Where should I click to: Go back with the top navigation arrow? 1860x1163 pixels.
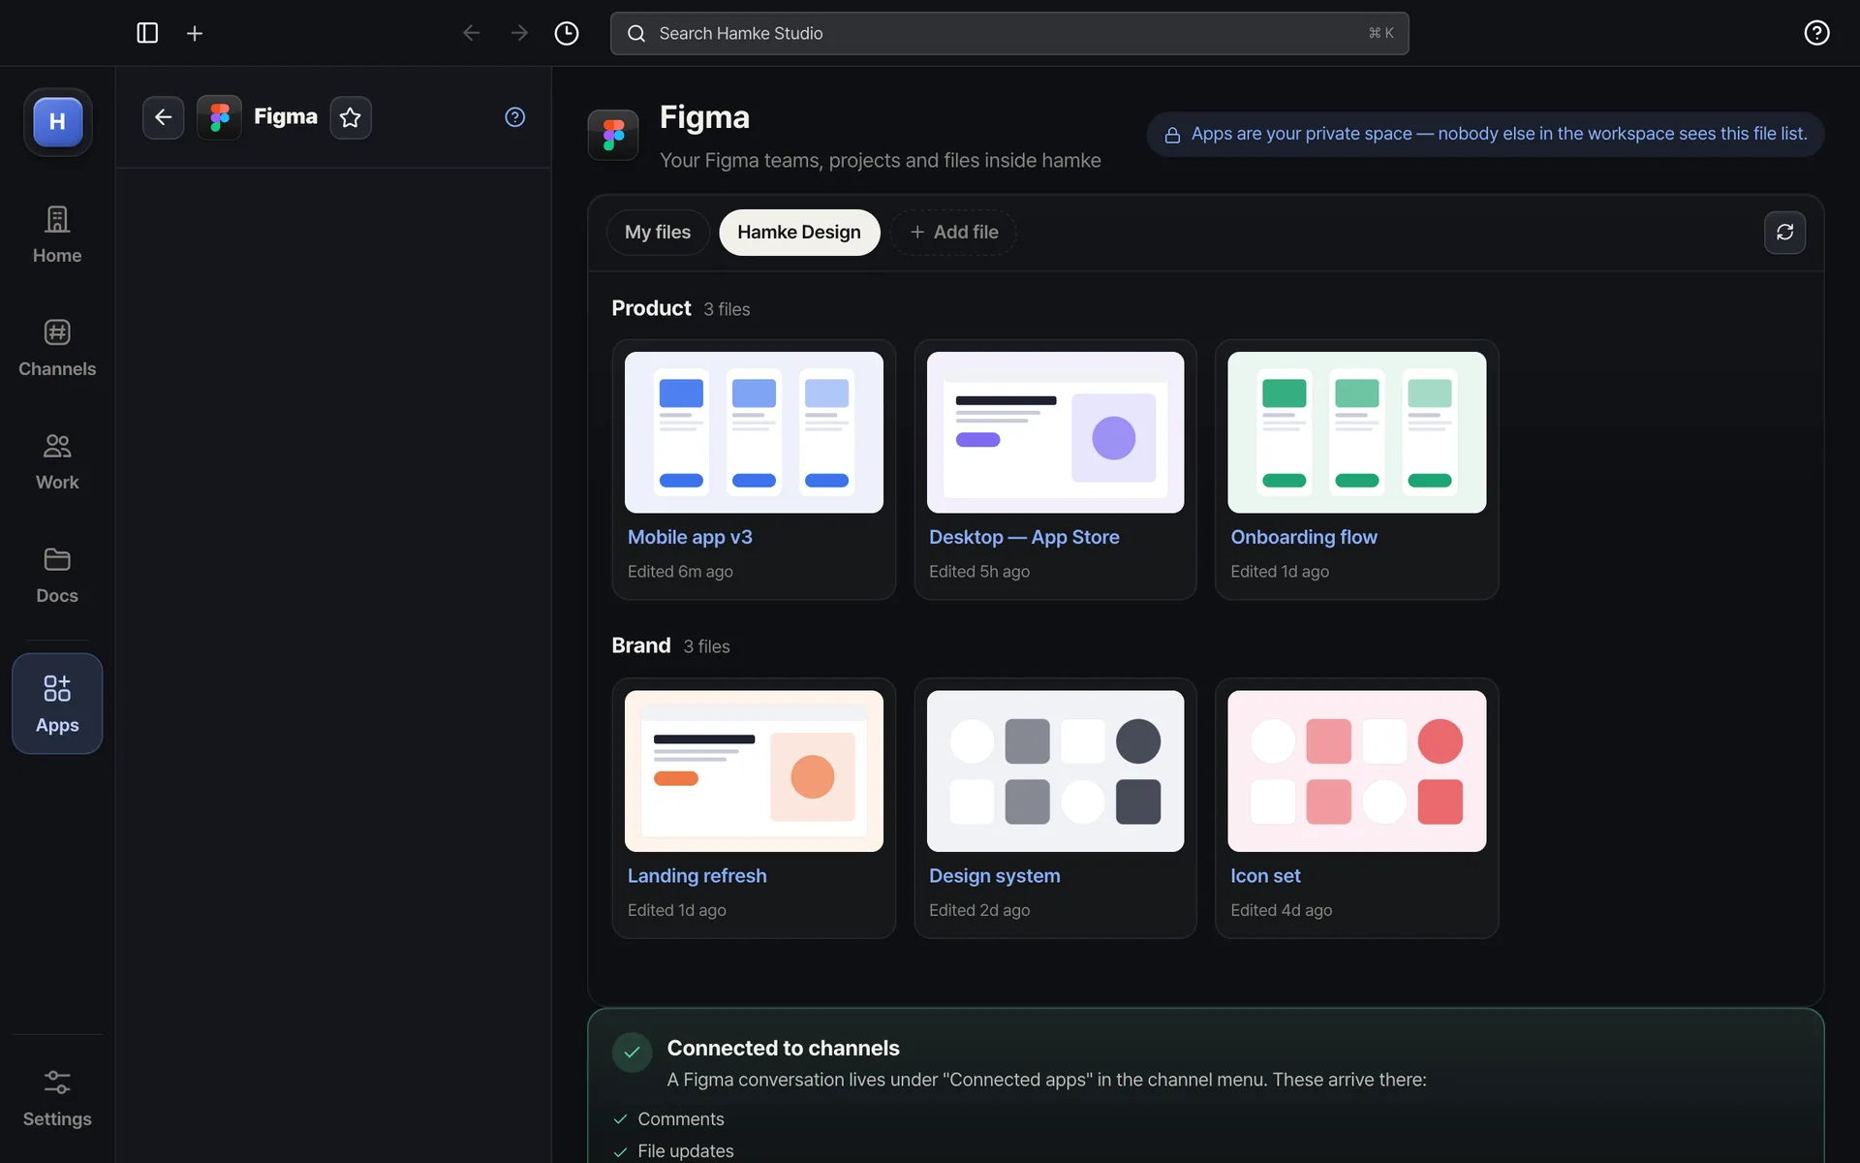(472, 33)
